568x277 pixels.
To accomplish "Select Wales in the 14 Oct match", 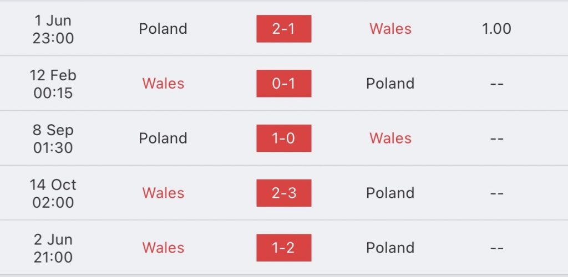I will (163, 193).
